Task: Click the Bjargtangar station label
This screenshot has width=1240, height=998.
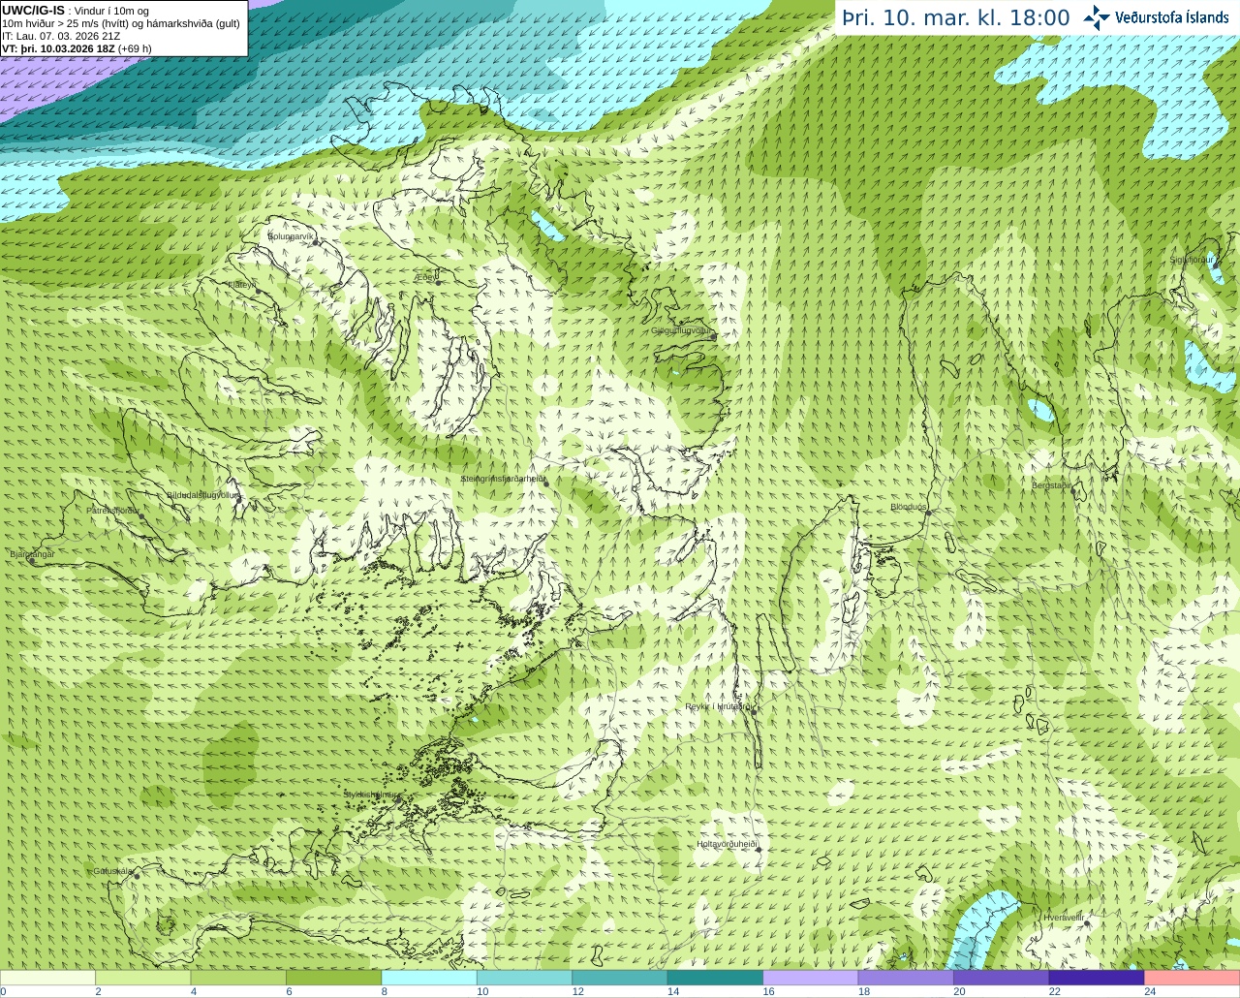Action: click(32, 554)
